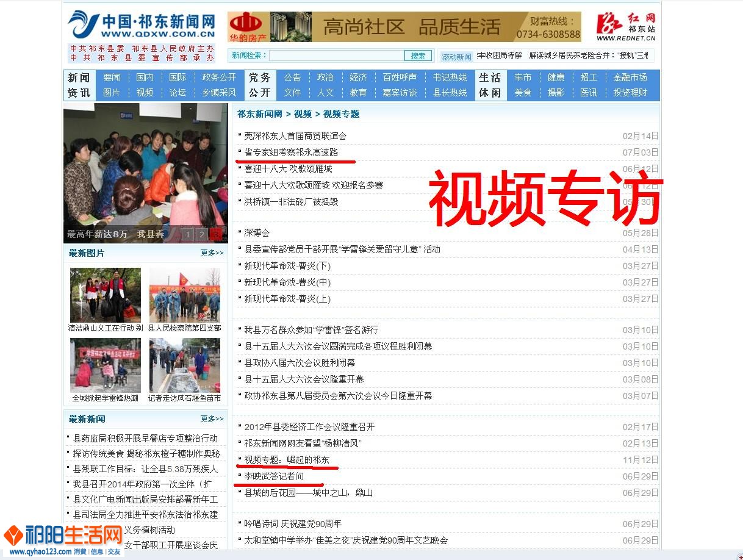Open the 要闻 navigation item
This screenshot has width=743, height=560.
(x=112, y=77)
